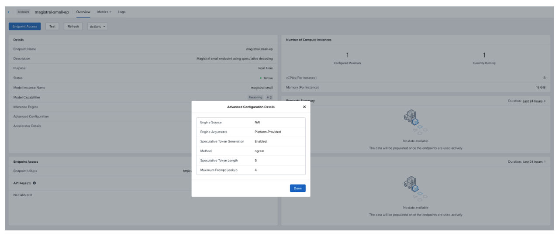Viewport: 559px width, 236px height.
Task: Click the Test button
Action: (52, 27)
